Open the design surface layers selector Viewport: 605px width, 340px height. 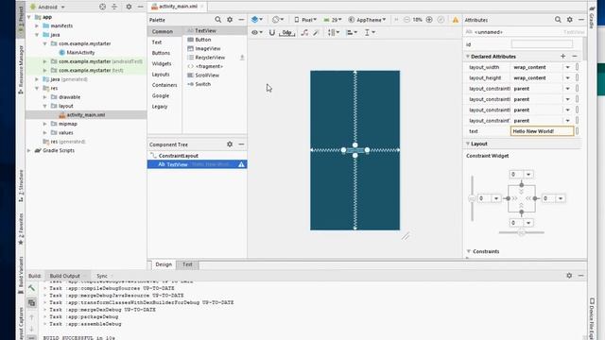pyautogui.click(x=256, y=20)
